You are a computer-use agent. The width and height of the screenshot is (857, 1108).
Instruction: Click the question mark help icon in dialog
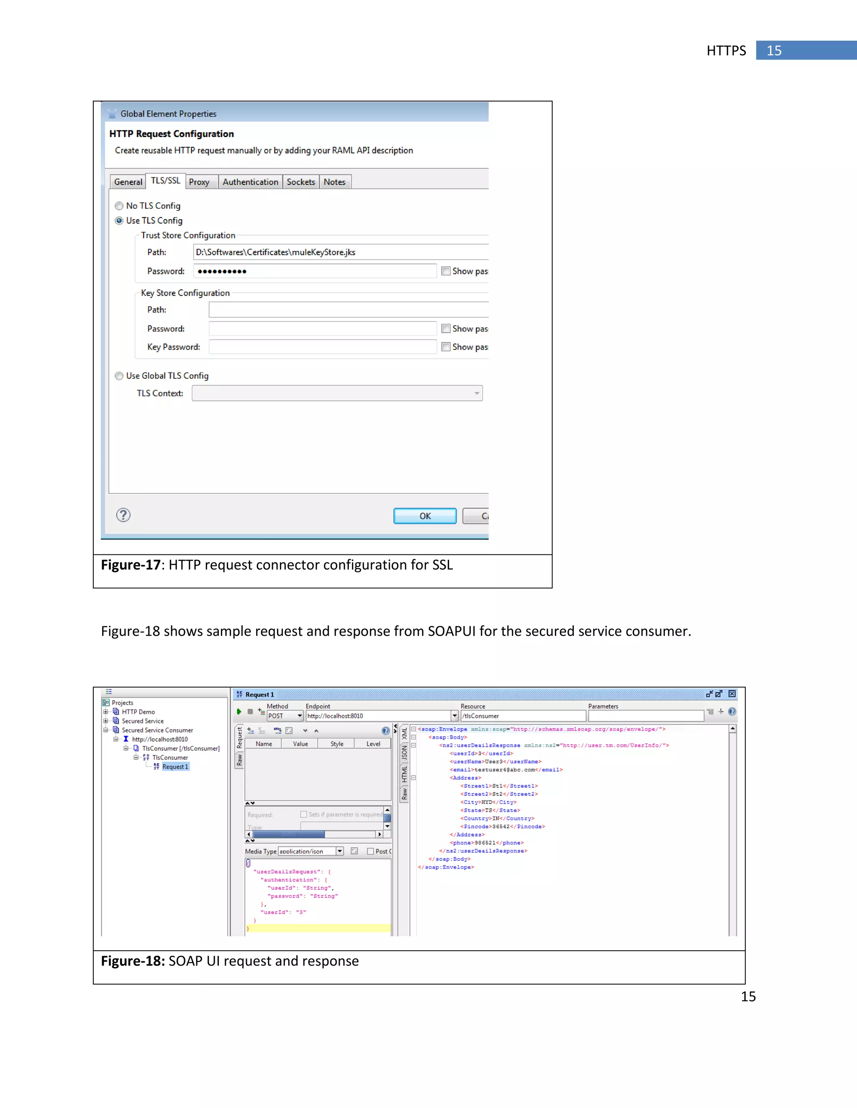(x=123, y=515)
